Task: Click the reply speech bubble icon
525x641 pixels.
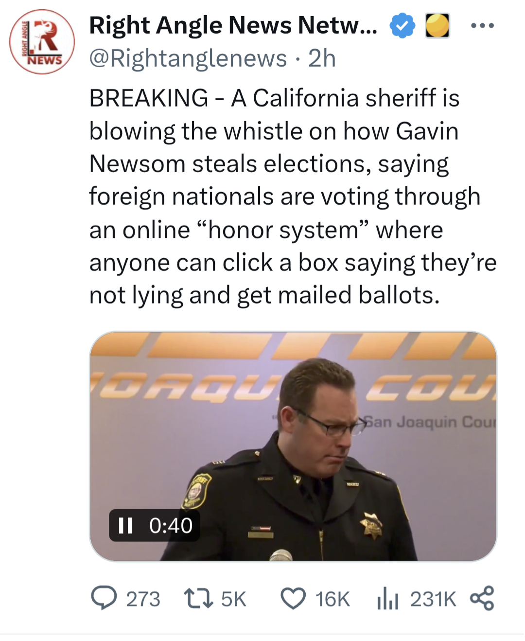Action: coord(104,598)
